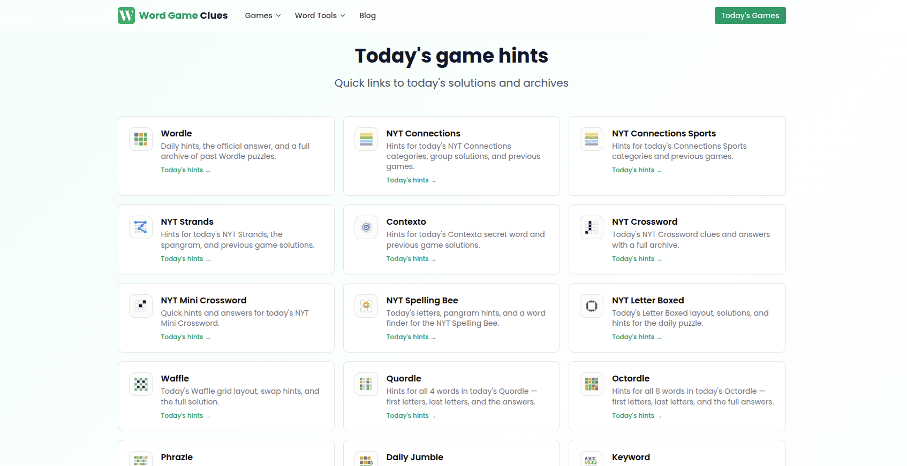This screenshot has width=907, height=466.
Task: Select the NYT Crossword title
Action: (645, 221)
